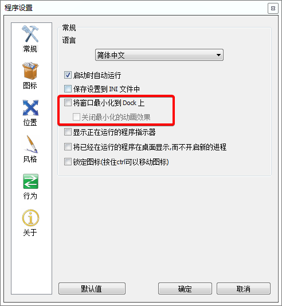Select the 位置 label in sidebar
Screen dimensions: 282x306
click(30, 122)
